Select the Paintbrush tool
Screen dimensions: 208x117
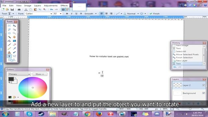click(x=9, y=45)
